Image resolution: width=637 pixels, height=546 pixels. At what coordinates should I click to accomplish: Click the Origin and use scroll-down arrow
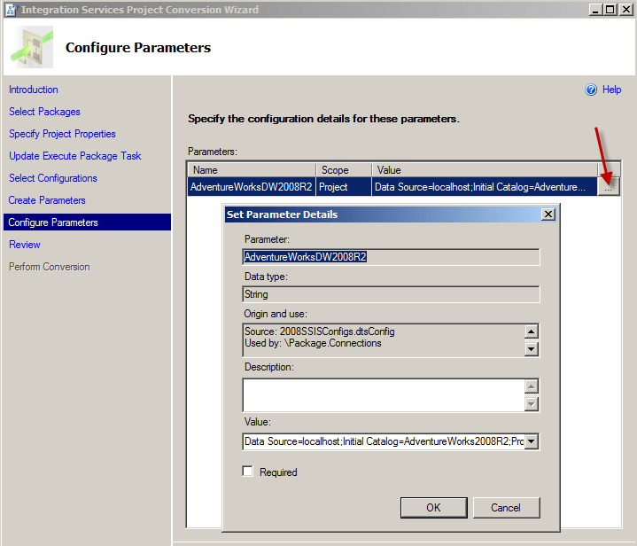[531, 349]
